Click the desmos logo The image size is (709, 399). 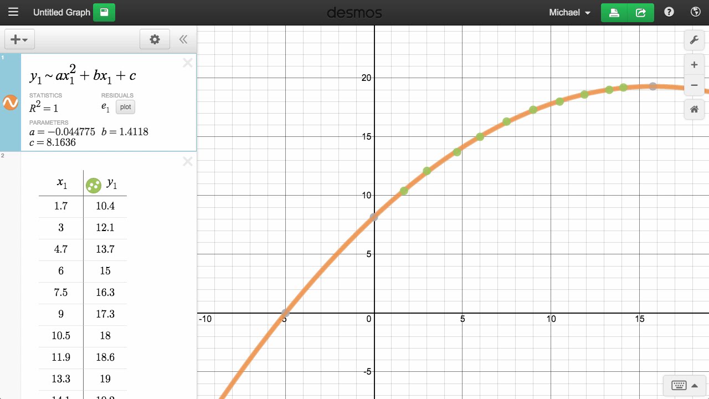point(354,12)
